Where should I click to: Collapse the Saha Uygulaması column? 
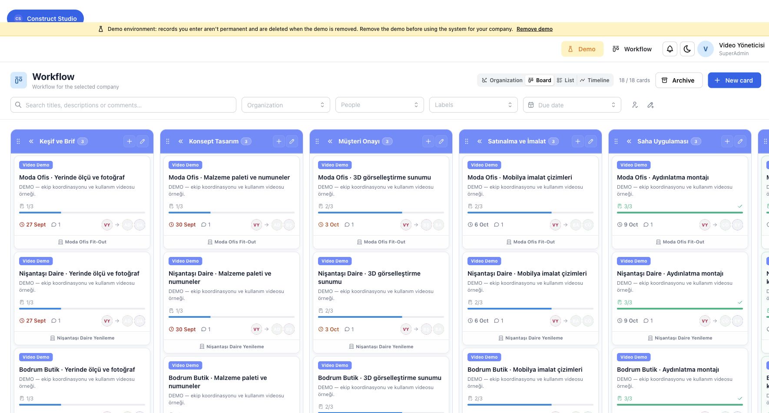click(629, 141)
